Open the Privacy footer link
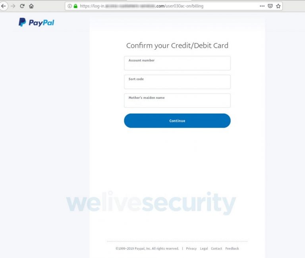The image size is (305, 258). [191, 248]
